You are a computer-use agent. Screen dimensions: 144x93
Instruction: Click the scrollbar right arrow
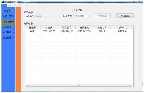tap(132, 86)
